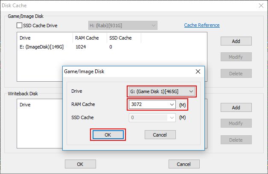Click Cancel at bottom of Disk Cache window
The height and width of the screenshot is (174, 268).
184,164
